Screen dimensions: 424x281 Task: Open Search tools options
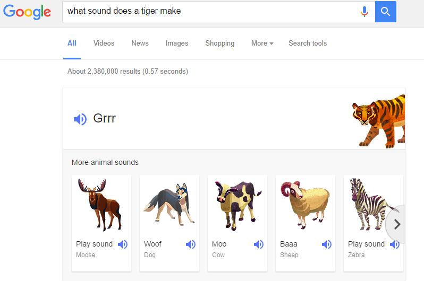click(308, 43)
